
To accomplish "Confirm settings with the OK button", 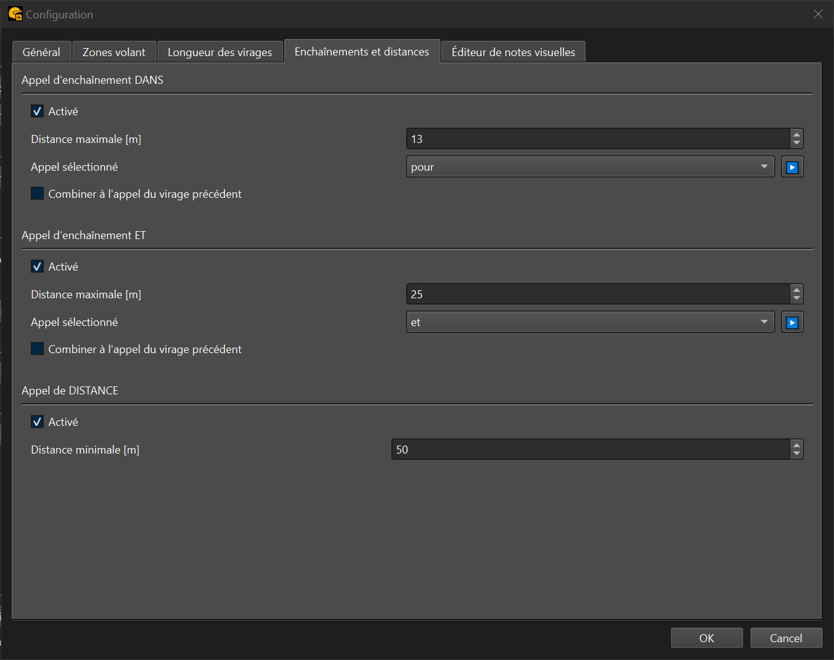I will point(706,638).
